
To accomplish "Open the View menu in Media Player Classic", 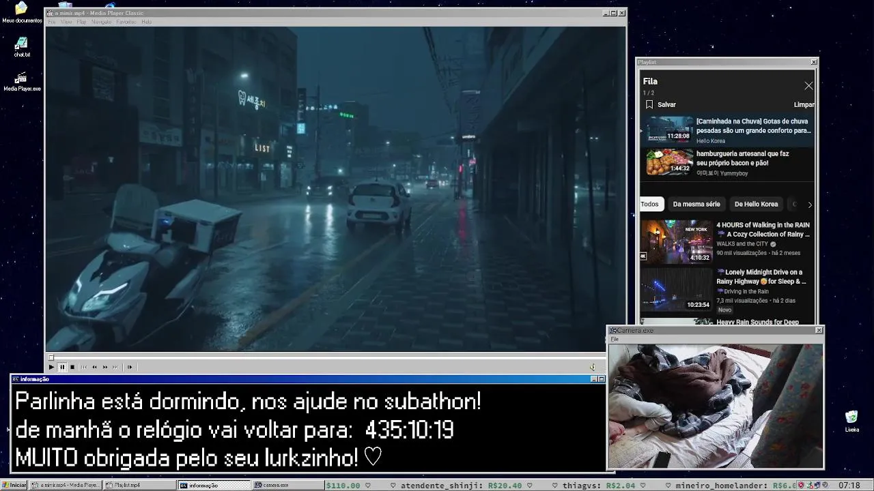I will tap(66, 22).
